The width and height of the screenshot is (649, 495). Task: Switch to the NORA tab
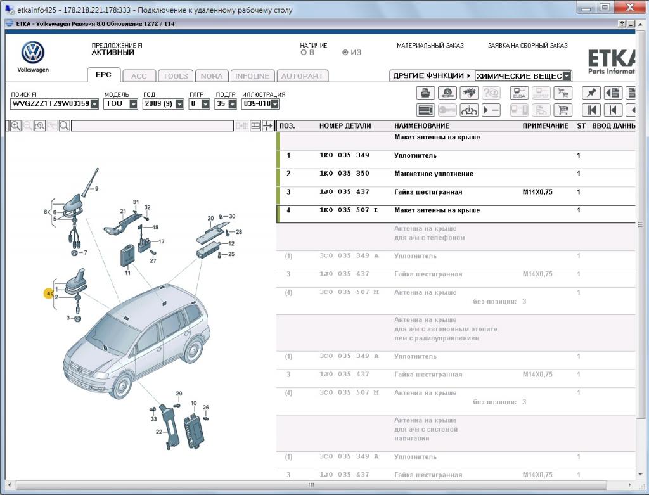(x=212, y=76)
